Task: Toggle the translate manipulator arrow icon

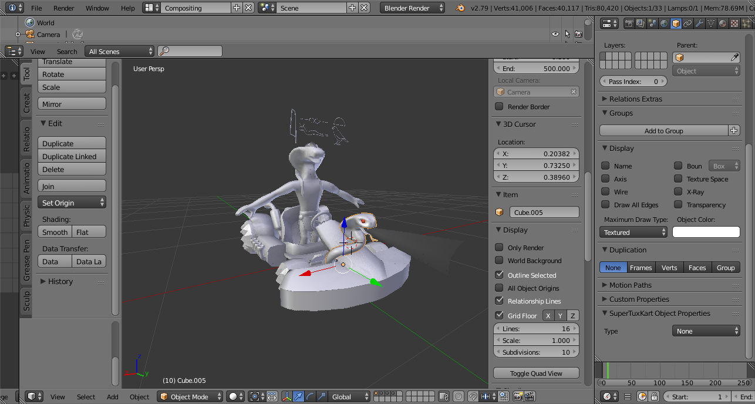Action: point(298,397)
